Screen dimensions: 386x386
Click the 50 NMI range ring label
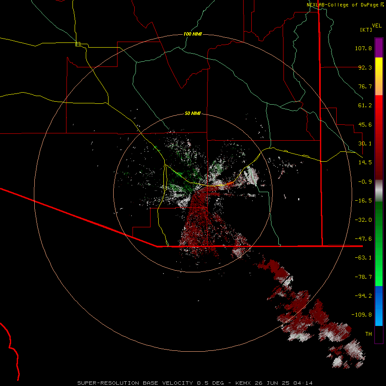coord(193,113)
